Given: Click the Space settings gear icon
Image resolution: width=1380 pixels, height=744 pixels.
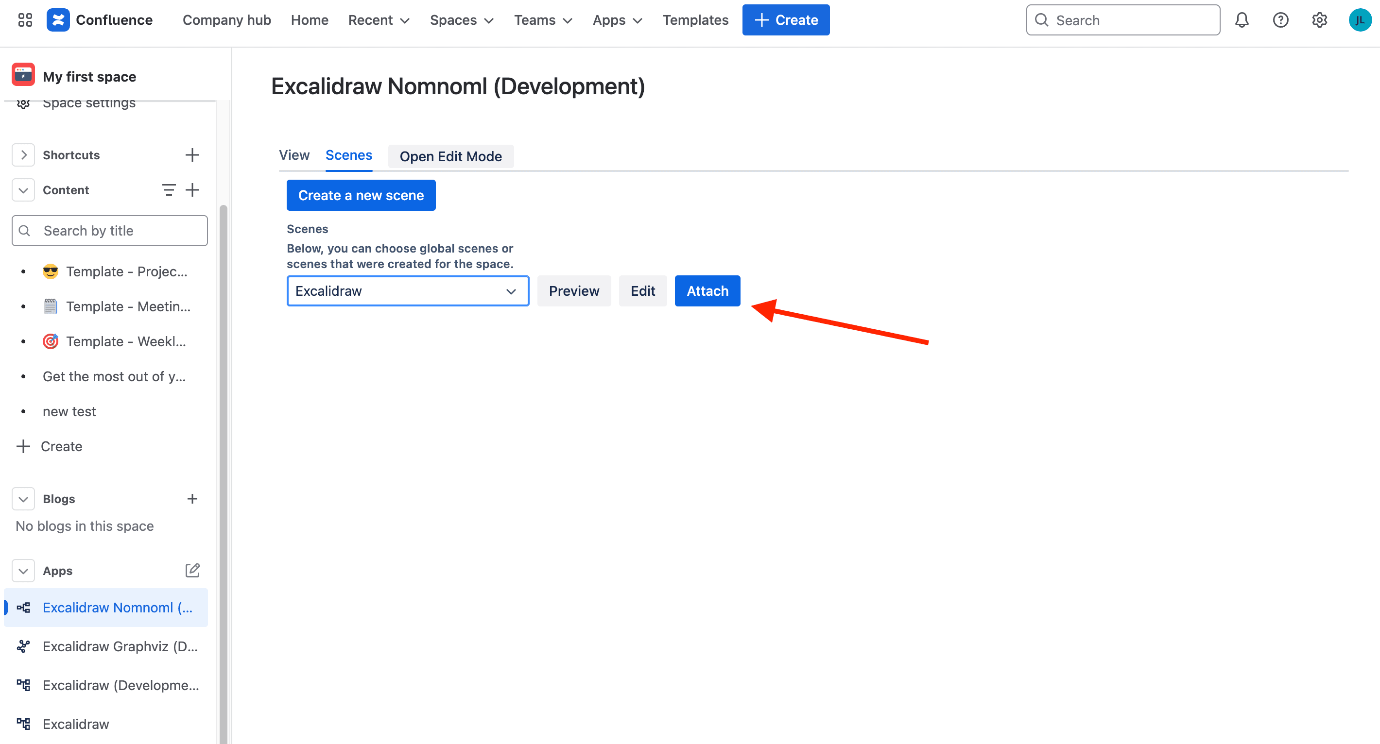Looking at the screenshot, I should pyautogui.click(x=23, y=104).
